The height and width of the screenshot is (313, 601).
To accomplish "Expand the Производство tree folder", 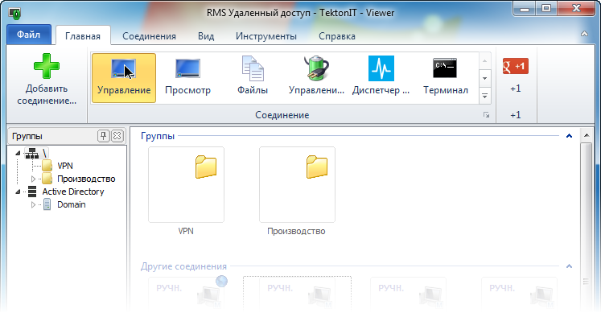I will tap(33, 179).
